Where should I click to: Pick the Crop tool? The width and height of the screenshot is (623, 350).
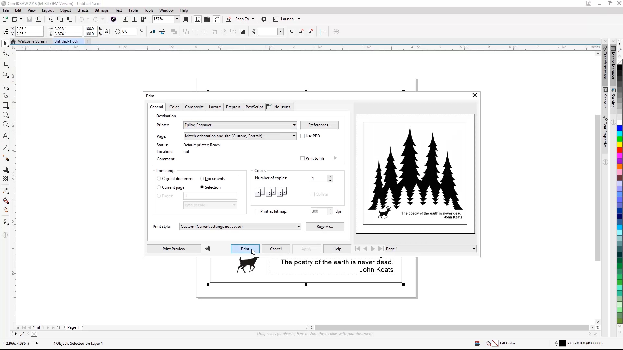(x=5, y=65)
